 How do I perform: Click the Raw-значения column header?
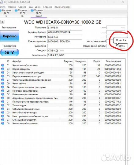pos(112,61)
